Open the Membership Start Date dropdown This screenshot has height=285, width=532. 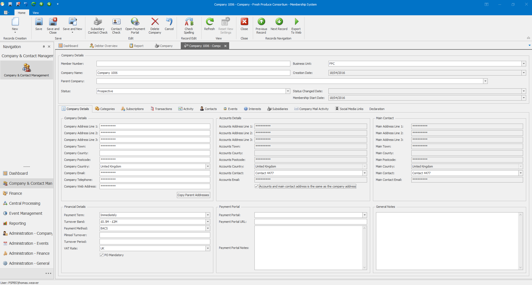click(x=524, y=98)
